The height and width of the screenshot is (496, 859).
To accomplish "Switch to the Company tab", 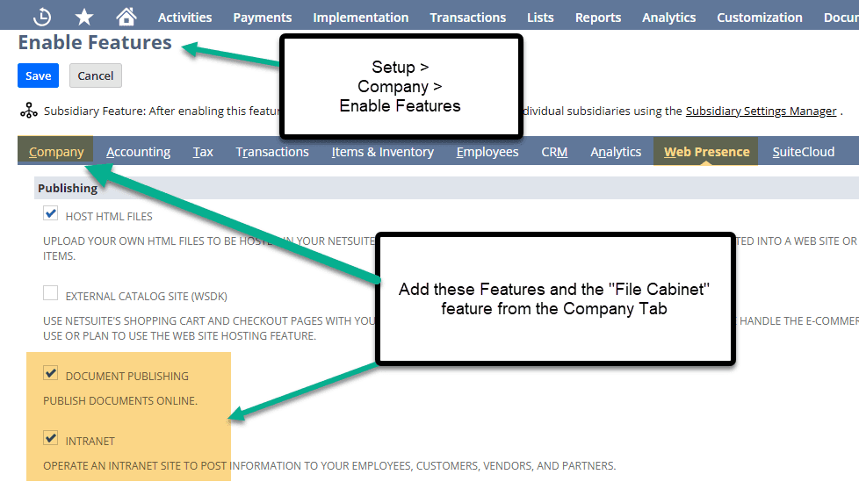I will 56,151.
